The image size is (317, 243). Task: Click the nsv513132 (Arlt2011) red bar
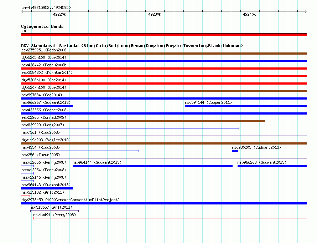click(x=26, y=196)
